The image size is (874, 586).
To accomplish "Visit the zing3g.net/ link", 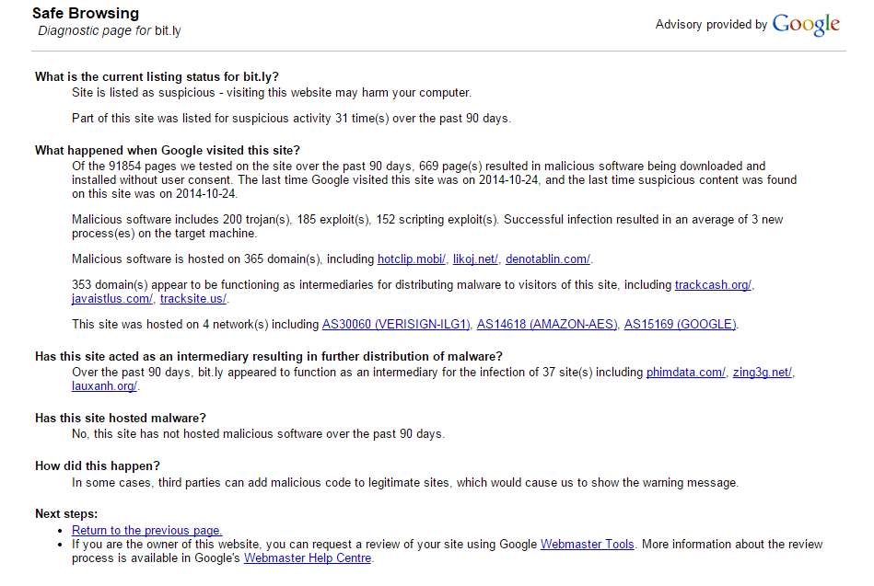I will (762, 372).
